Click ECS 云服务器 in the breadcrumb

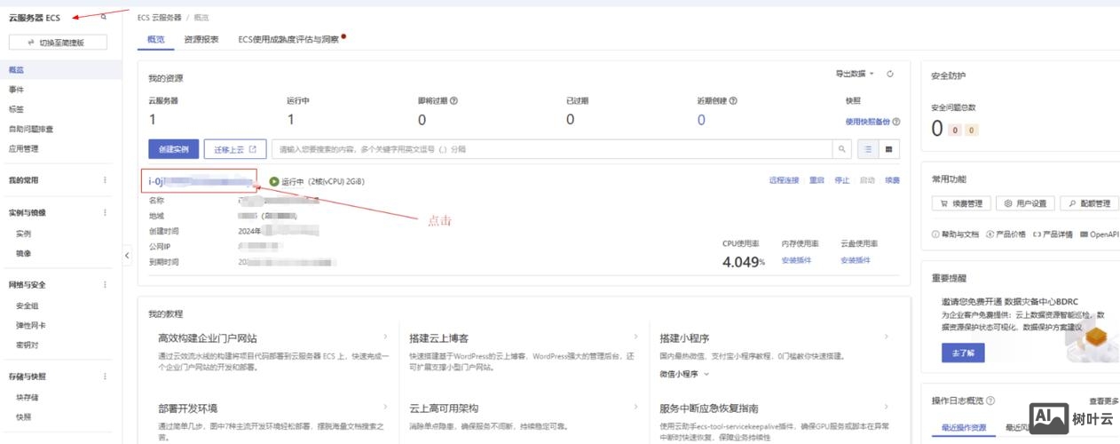(161, 17)
